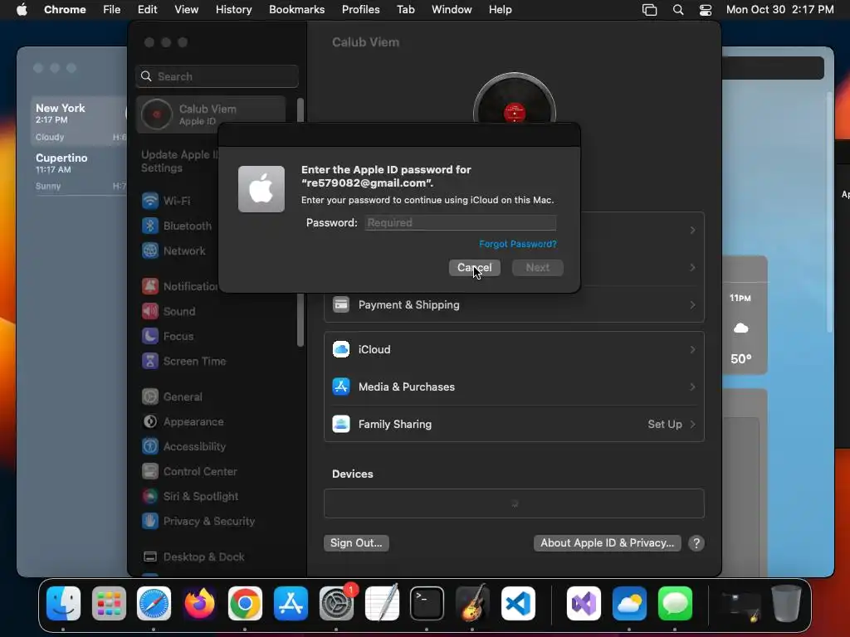Open Trash in the Dock
Screen dimensions: 850x637
(786, 604)
